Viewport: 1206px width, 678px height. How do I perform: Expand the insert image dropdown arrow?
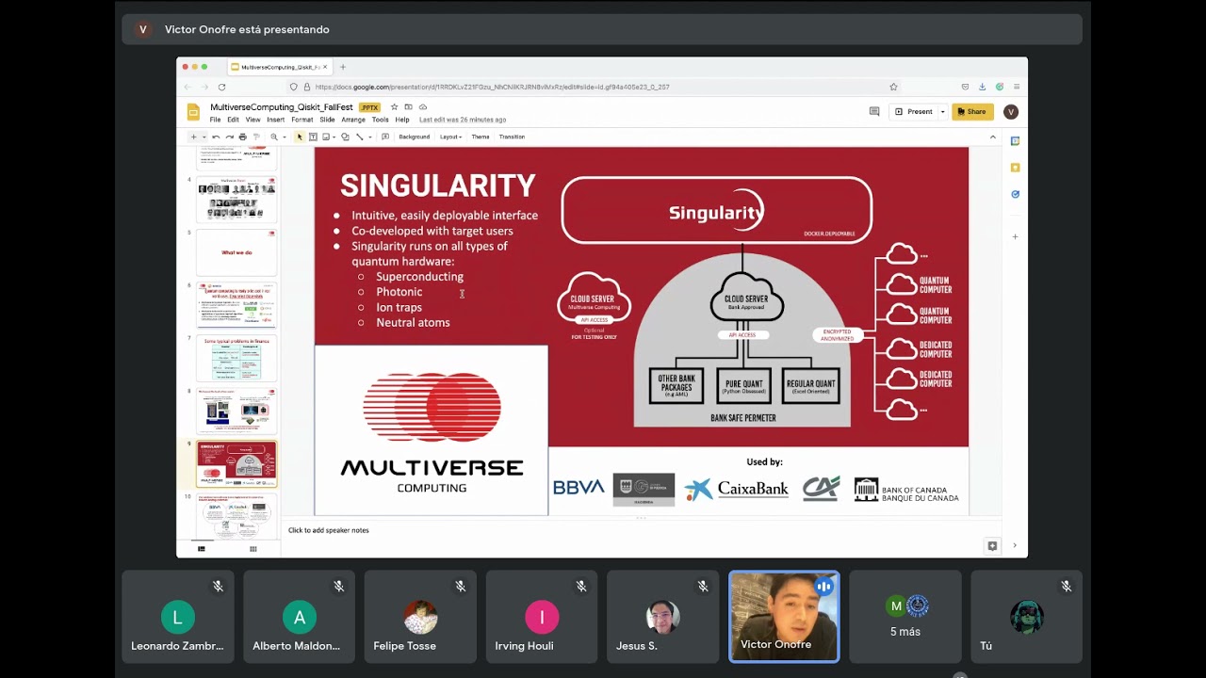334,137
